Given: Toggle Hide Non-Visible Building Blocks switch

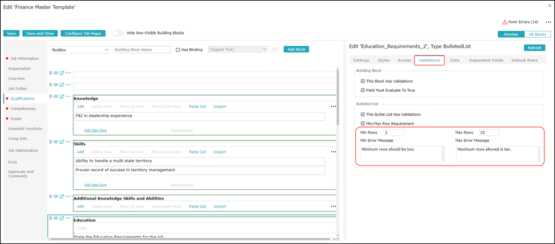Looking at the screenshot, I should [118, 33].
